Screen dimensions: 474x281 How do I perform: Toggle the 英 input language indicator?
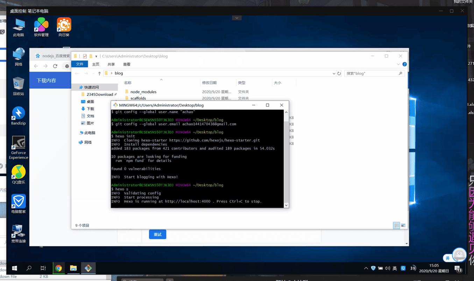pyautogui.click(x=395, y=268)
